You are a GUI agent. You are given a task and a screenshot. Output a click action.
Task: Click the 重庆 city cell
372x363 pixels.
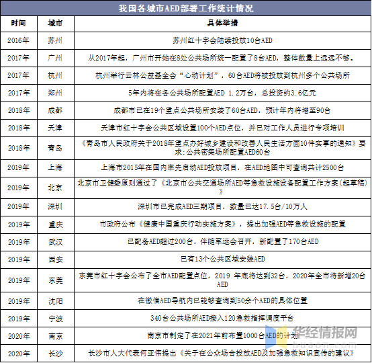56,225
